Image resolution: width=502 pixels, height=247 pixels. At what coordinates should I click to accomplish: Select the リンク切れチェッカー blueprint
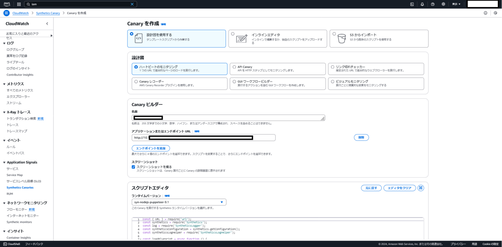click(x=332, y=67)
